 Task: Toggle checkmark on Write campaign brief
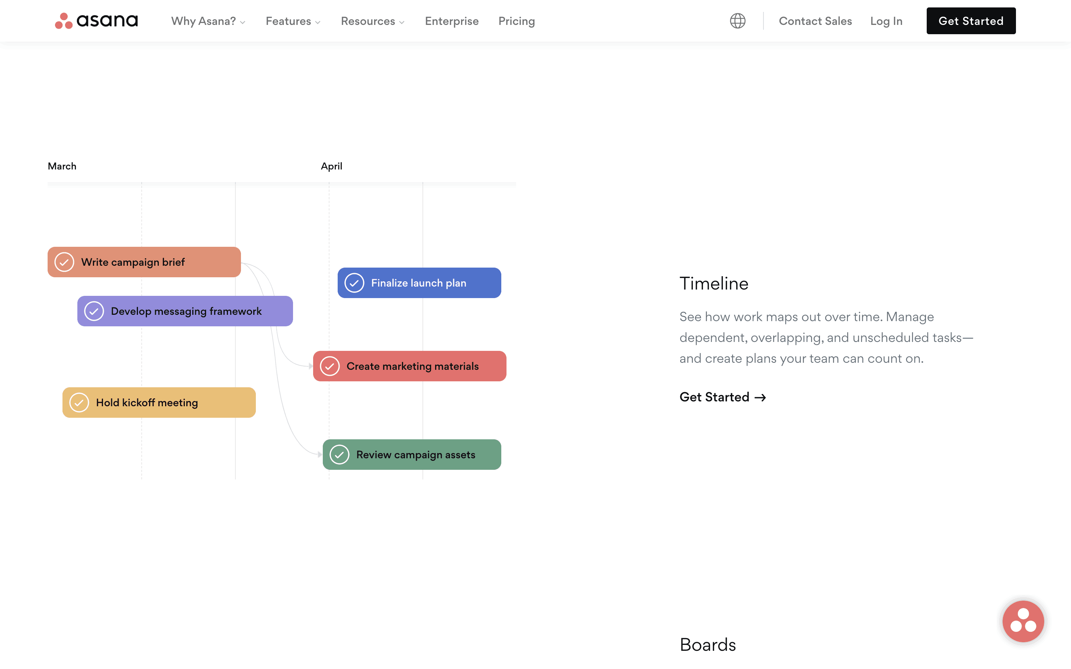64,262
